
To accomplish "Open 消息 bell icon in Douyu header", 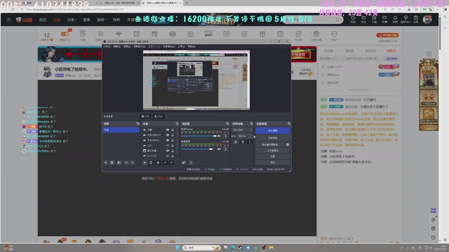I will pyautogui.click(x=395, y=19).
